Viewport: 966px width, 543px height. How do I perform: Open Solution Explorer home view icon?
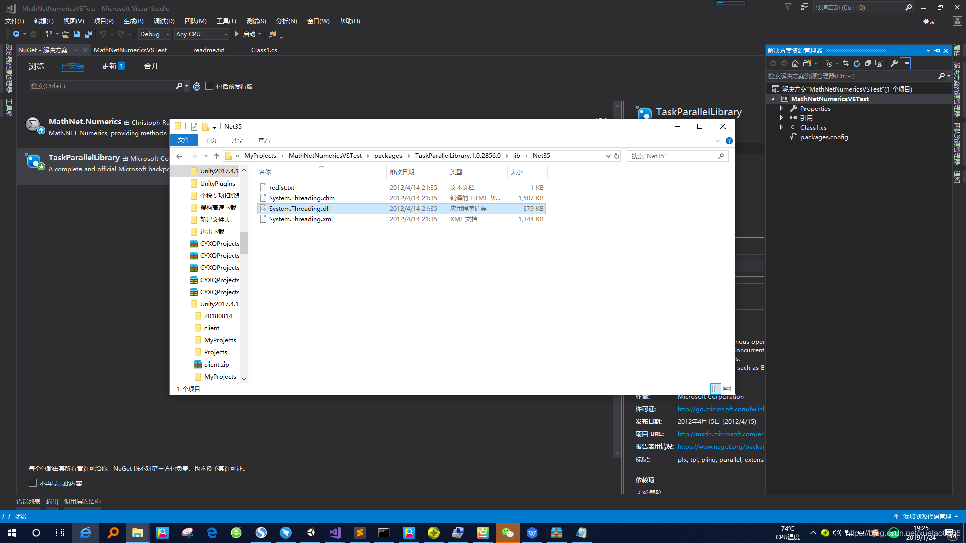(x=795, y=63)
